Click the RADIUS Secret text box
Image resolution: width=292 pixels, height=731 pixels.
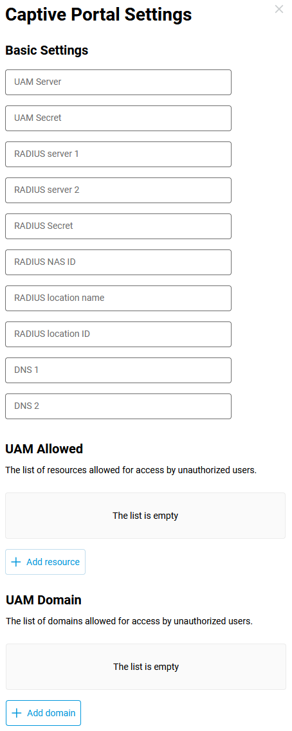pos(118,226)
